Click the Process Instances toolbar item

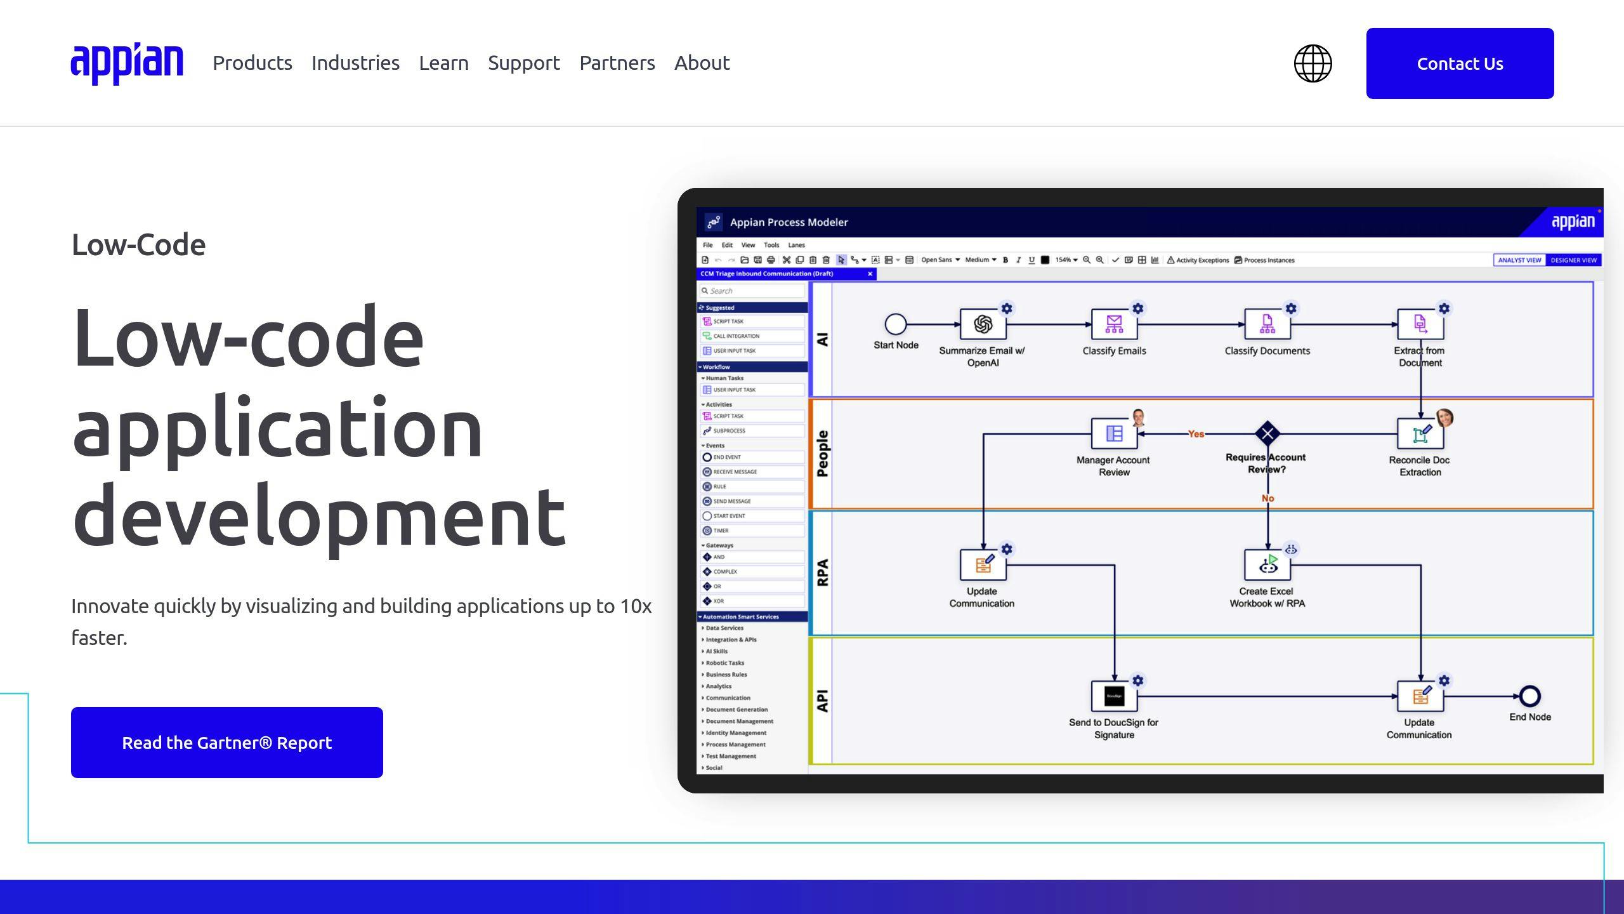(1264, 260)
